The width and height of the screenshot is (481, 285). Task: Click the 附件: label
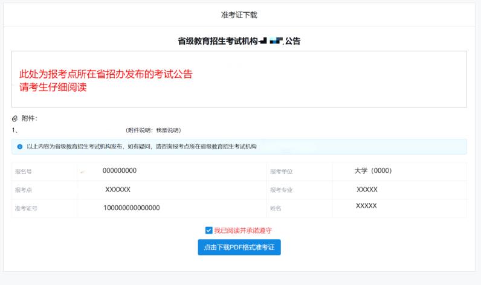[30, 118]
